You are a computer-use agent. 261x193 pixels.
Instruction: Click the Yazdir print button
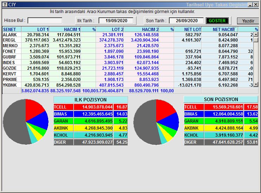(x=248, y=21)
